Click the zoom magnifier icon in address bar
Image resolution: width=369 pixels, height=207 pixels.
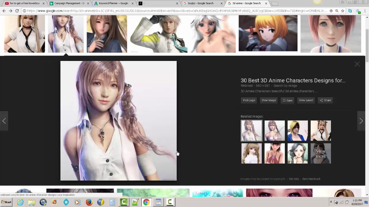337,11
